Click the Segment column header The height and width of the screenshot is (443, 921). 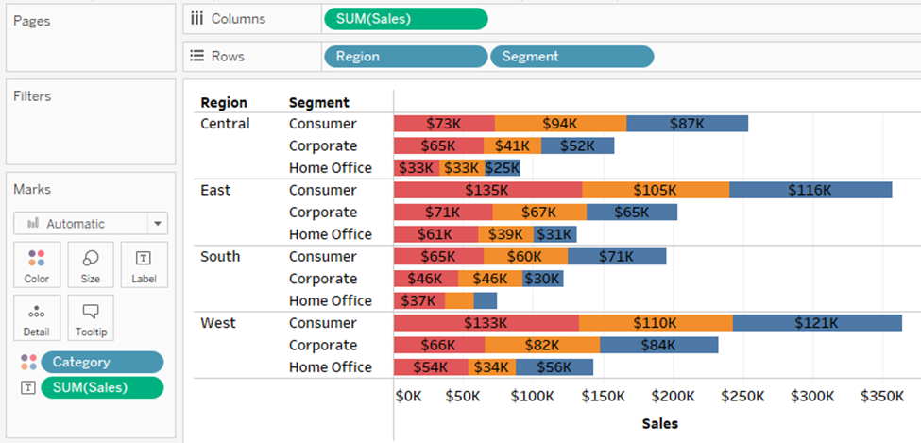[x=319, y=103]
